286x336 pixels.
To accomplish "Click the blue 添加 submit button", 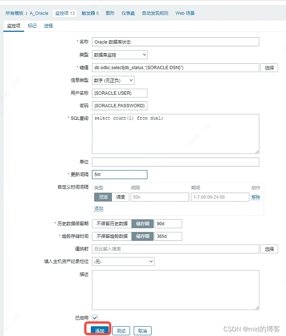I will tap(100, 331).
